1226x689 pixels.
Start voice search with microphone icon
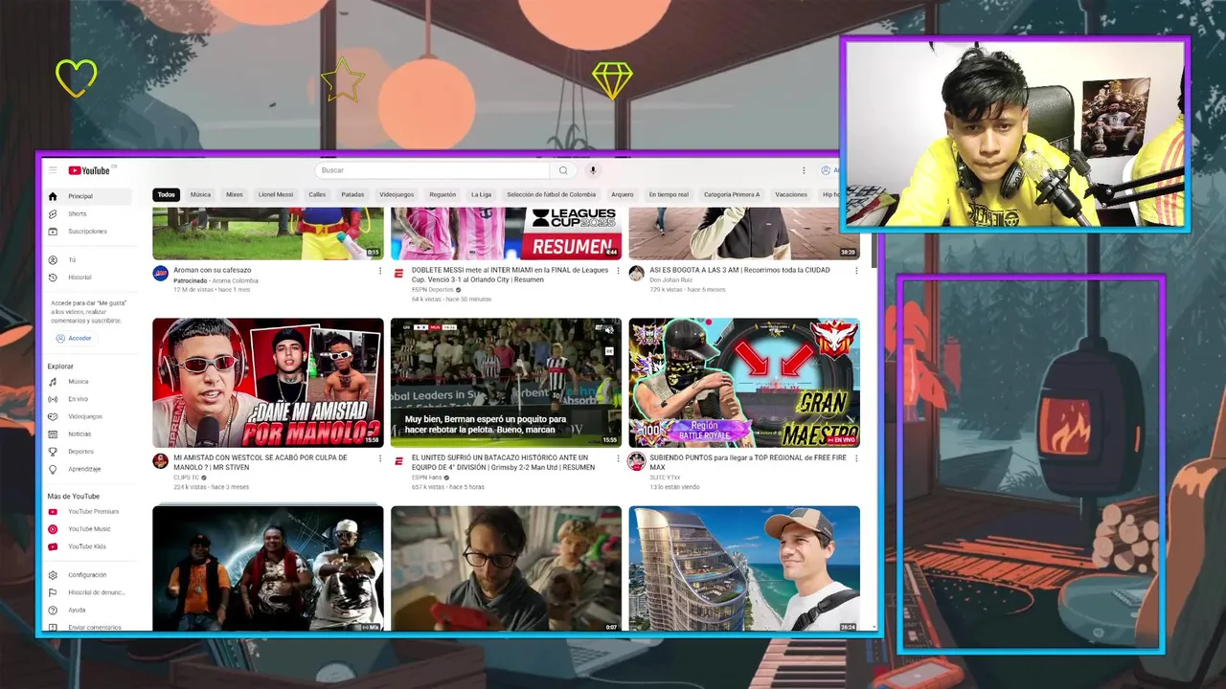click(x=593, y=170)
